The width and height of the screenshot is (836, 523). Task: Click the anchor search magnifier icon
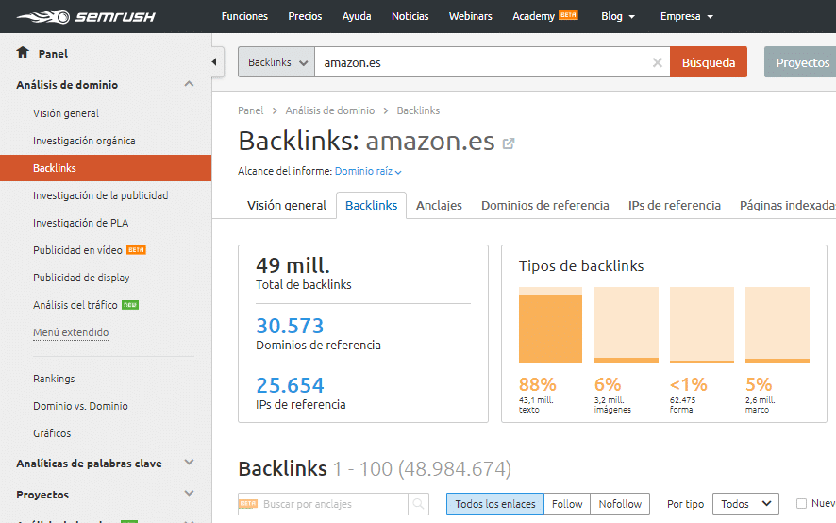(419, 504)
